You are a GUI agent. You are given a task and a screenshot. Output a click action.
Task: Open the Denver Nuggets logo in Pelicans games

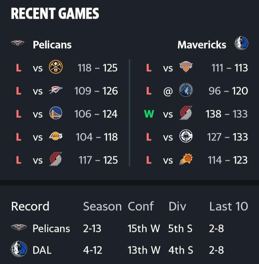(56, 67)
